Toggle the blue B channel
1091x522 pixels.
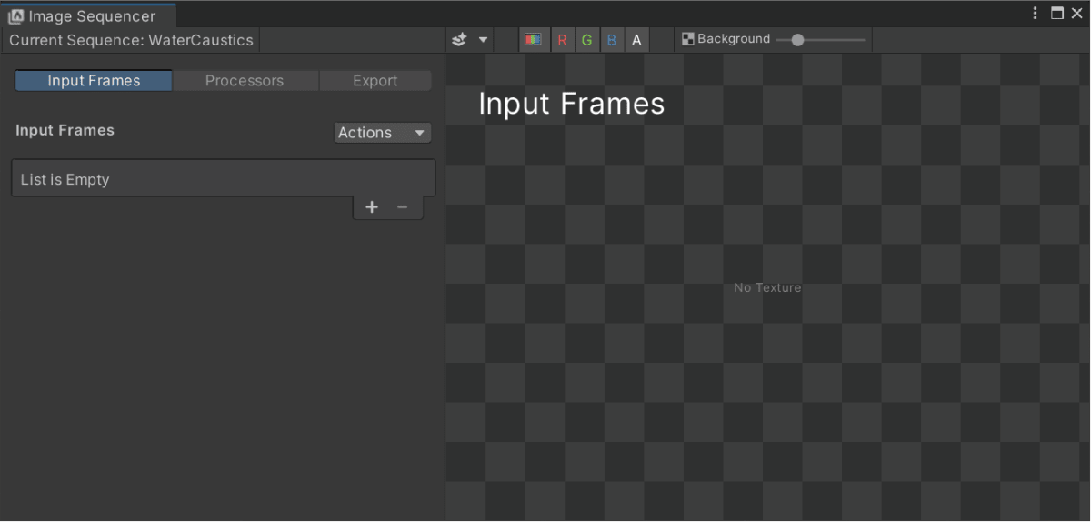pos(611,40)
